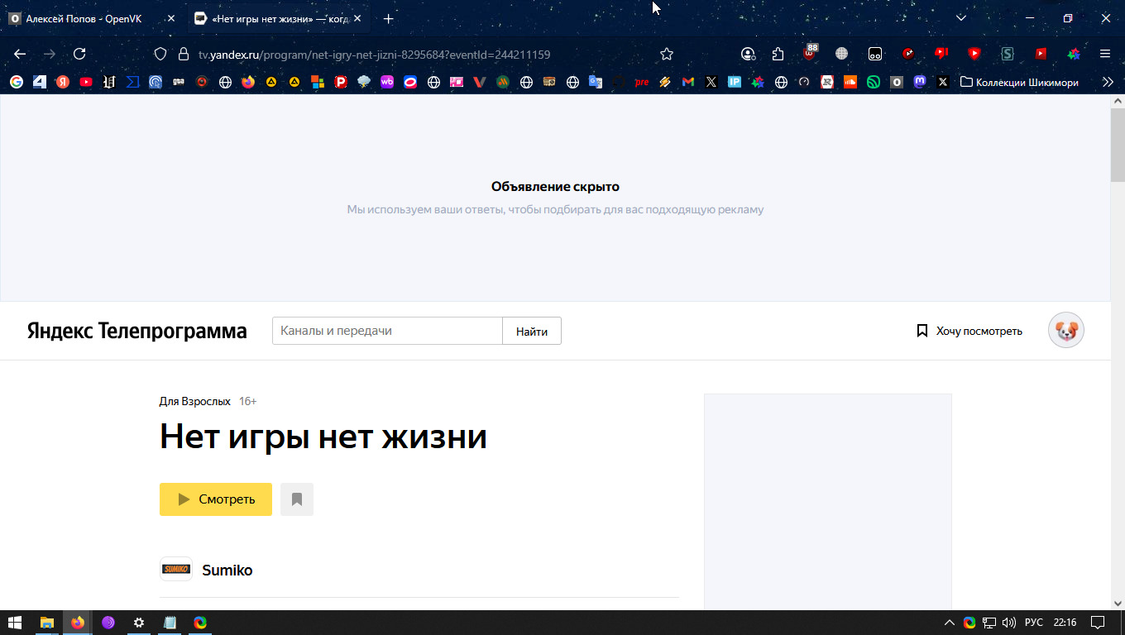
Task: Open the green 'S' Stylus extension
Action: coord(1008,54)
